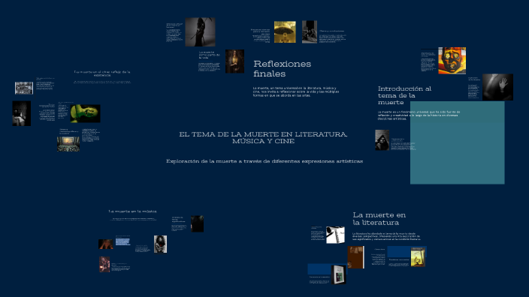Click 'La muerte como parte de la vida' caption

tap(209, 55)
